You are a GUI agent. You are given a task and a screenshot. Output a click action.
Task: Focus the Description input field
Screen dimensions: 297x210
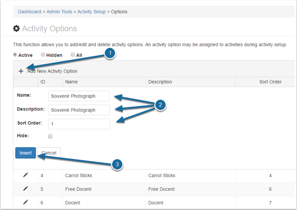(x=79, y=110)
